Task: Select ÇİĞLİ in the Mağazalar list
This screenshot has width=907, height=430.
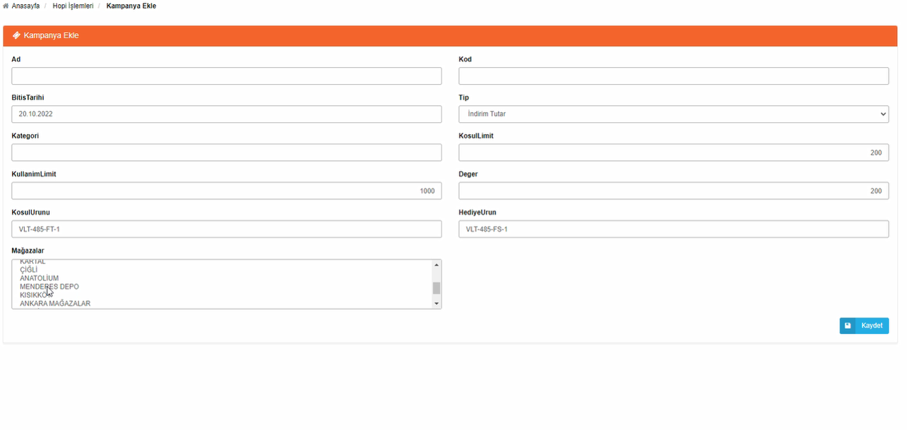Action: pyautogui.click(x=29, y=270)
